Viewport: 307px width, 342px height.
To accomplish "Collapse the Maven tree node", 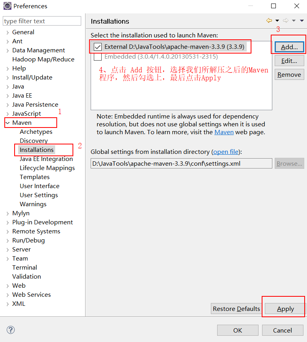I will (7, 123).
